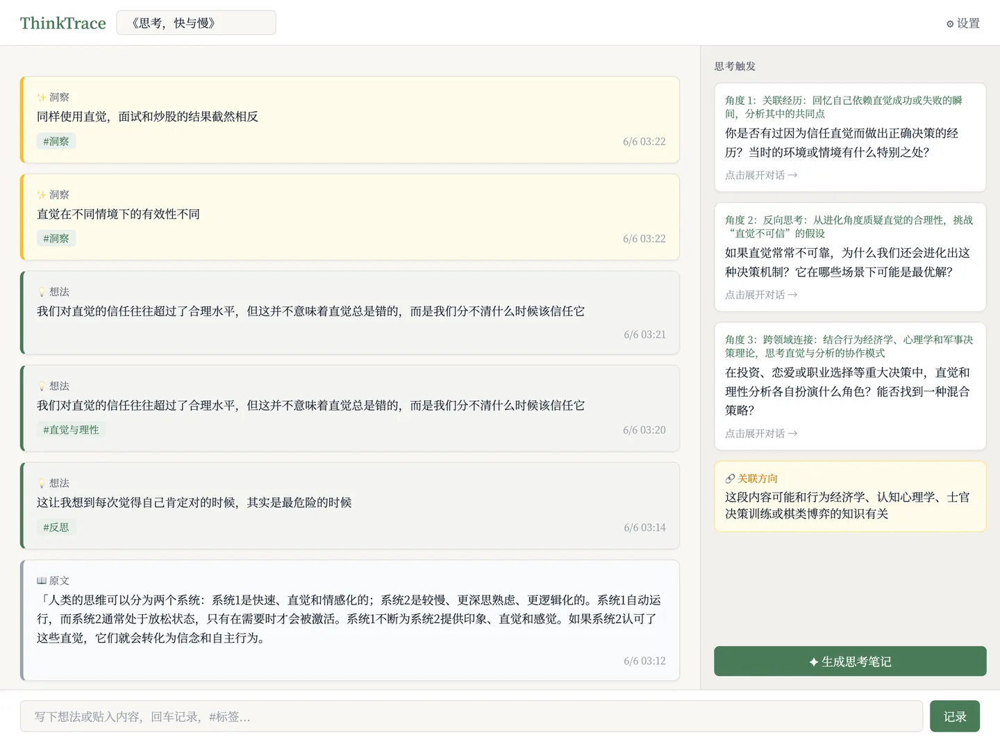The image size is (1000, 742).
Task: Click the lightbulb icon on the 03:21 想法 card
Action: [42, 292]
